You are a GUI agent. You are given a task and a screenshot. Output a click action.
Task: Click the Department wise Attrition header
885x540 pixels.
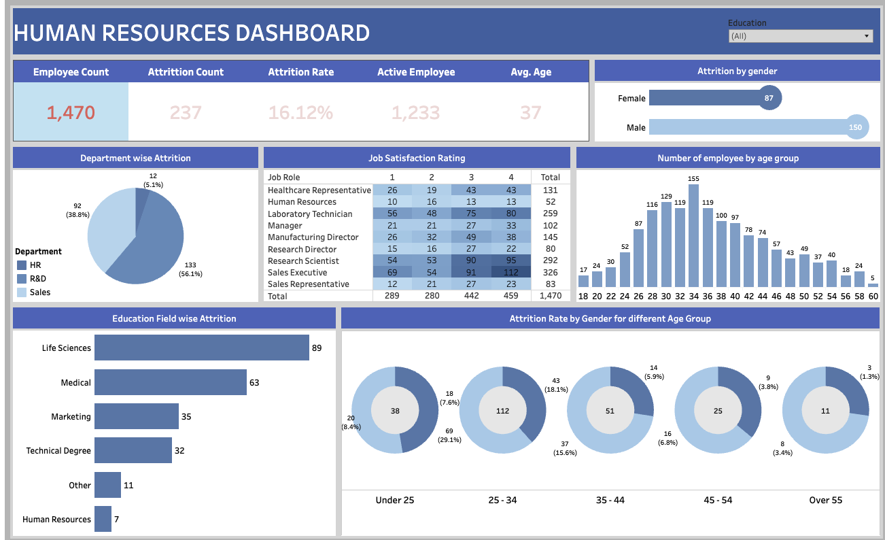pos(135,158)
